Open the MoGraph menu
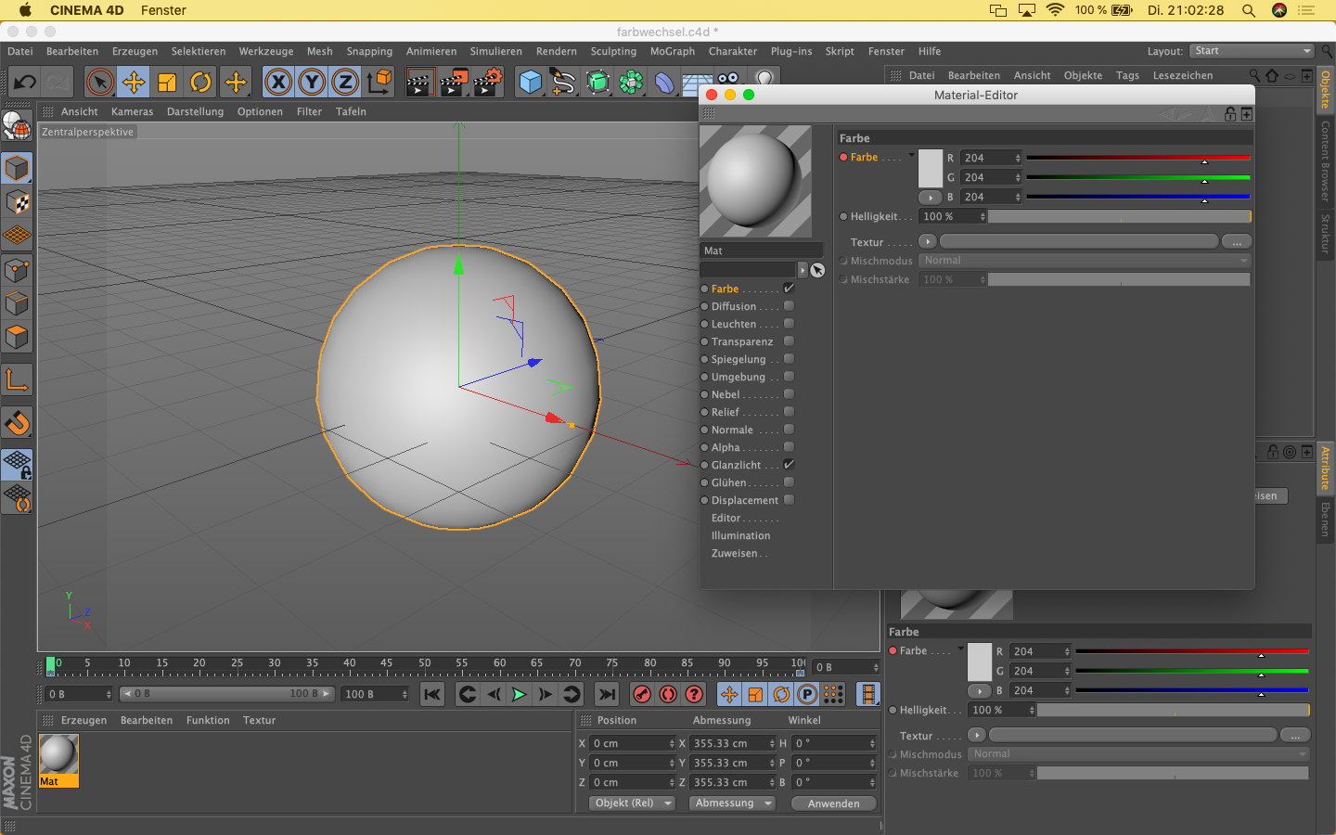Image resolution: width=1336 pixels, height=835 pixels. [672, 52]
